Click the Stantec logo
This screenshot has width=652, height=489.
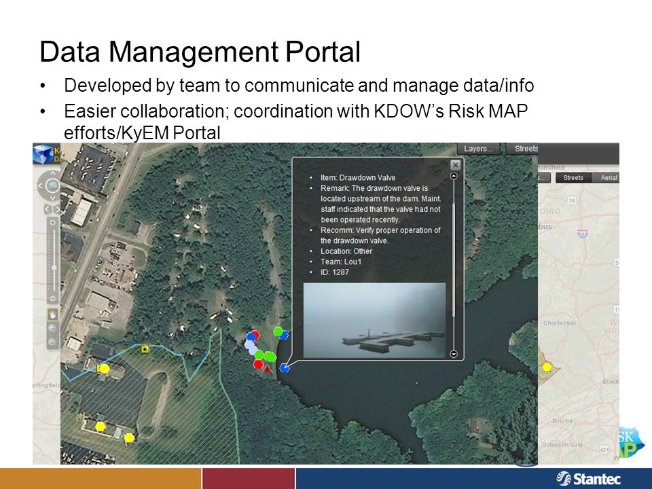coord(588,479)
